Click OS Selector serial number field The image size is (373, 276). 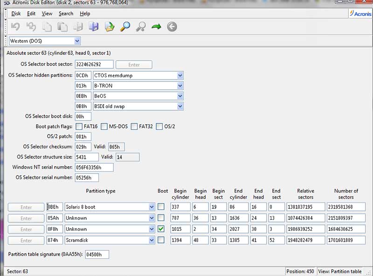coord(87,177)
